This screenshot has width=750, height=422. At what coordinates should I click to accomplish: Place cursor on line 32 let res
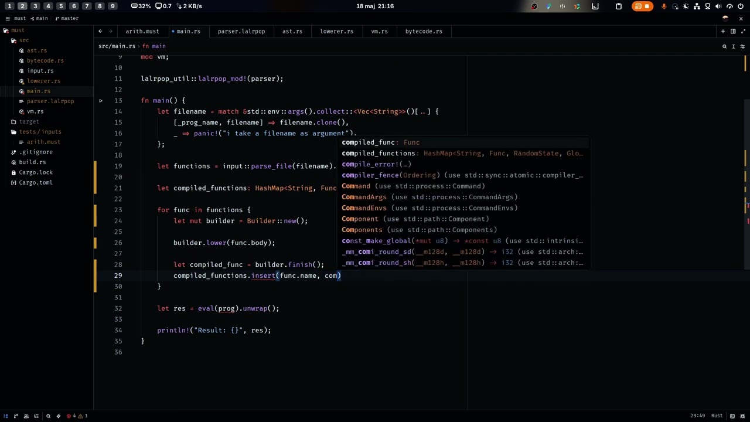point(218,308)
